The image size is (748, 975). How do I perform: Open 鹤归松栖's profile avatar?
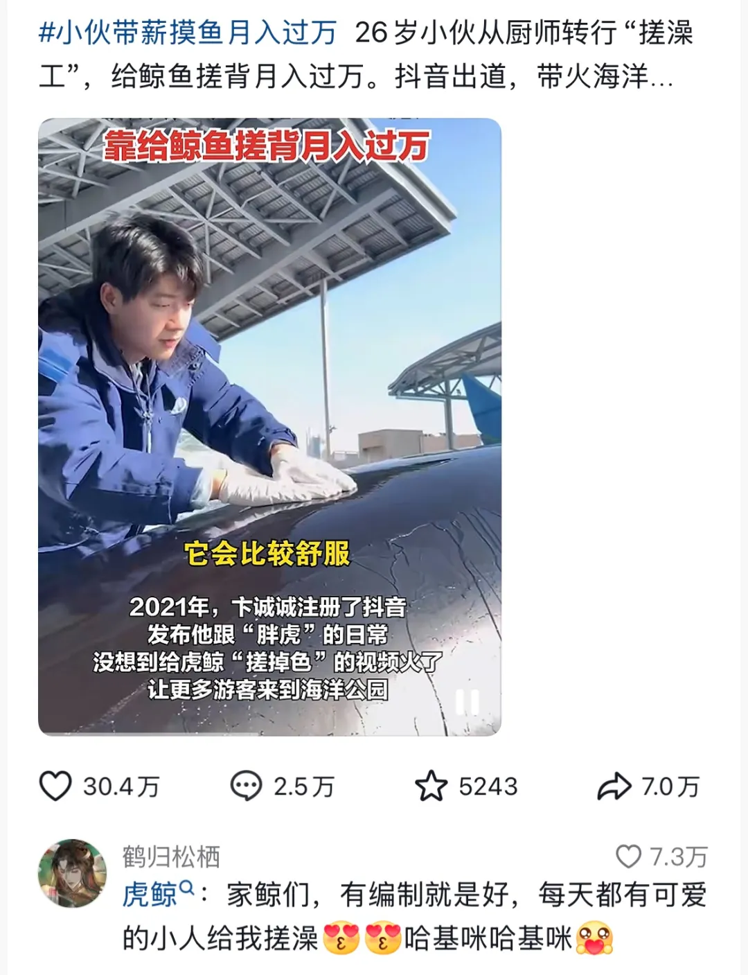click(72, 874)
